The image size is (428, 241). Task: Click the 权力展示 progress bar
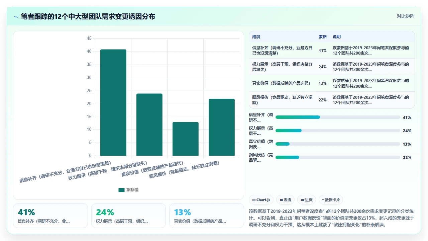pyautogui.click(x=338, y=131)
